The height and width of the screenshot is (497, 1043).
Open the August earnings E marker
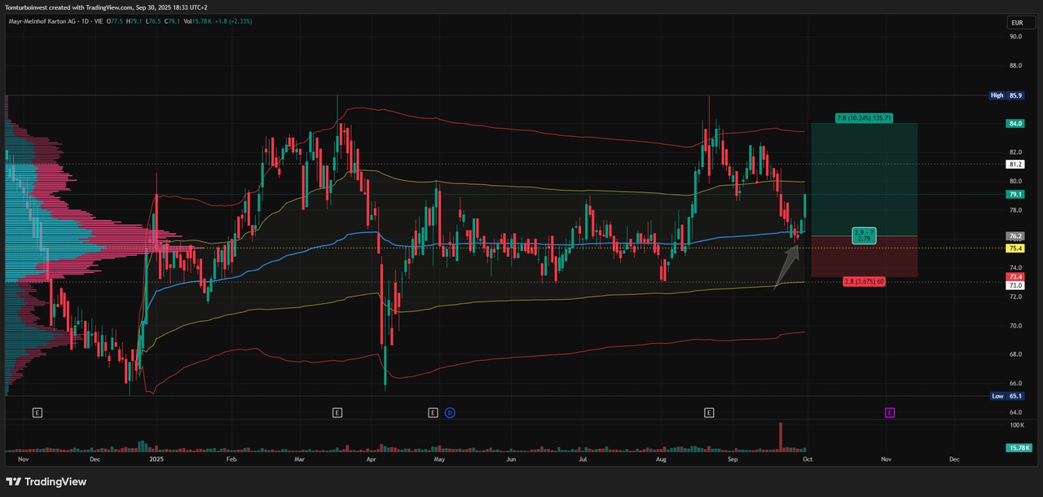(709, 413)
